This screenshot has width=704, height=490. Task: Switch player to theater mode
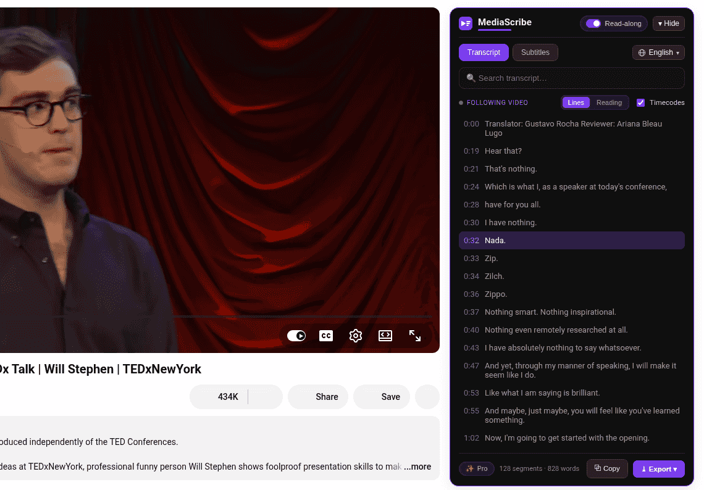pos(385,336)
